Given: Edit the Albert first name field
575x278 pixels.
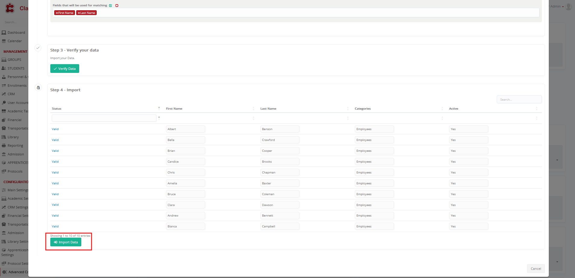Looking at the screenshot, I should tap(185, 129).
